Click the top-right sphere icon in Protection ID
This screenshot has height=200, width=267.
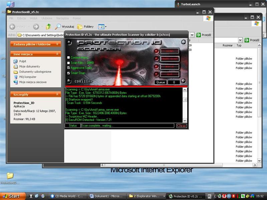[x=183, y=42]
